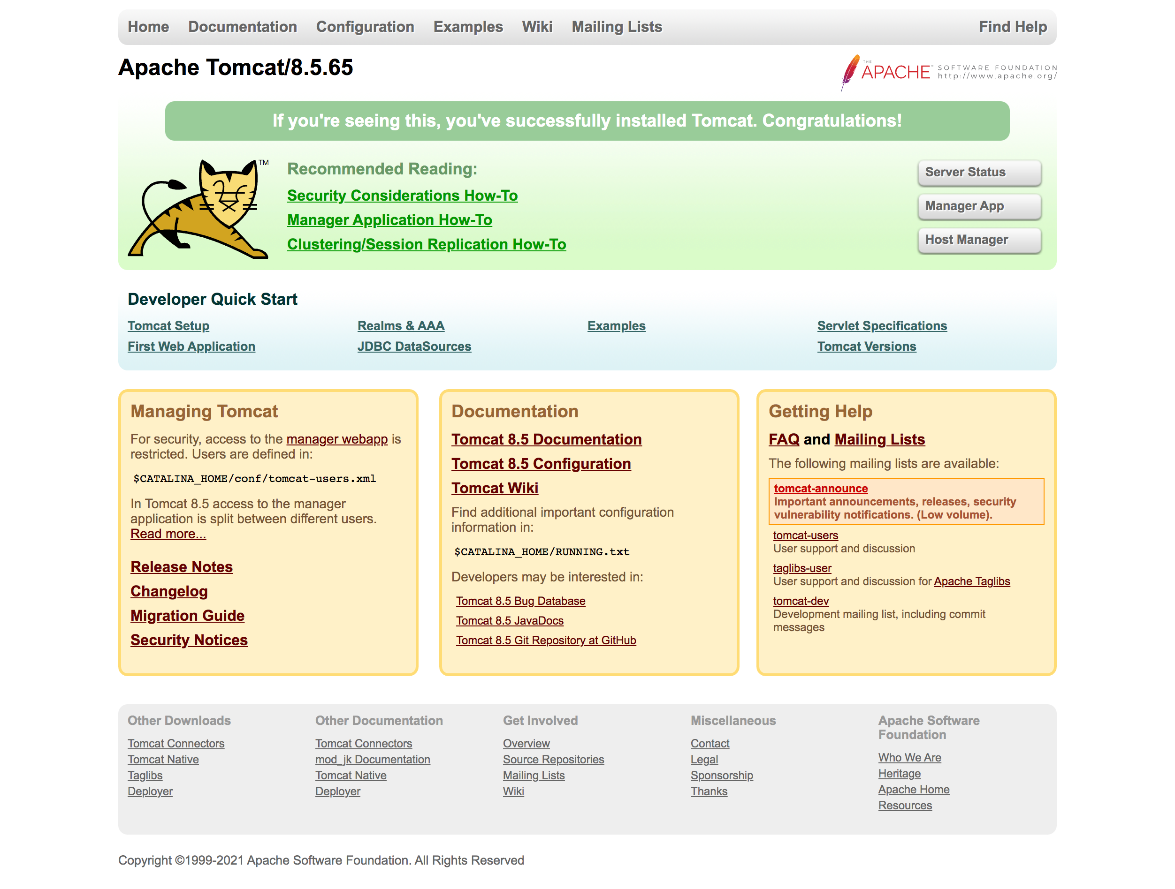1175x889 pixels.
Task: Open Release Notes link
Action: point(182,567)
